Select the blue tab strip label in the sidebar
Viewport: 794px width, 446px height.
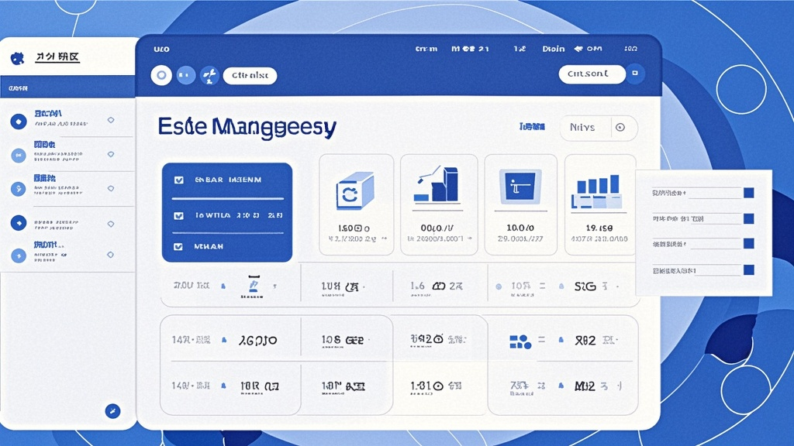tap(18, 88)
